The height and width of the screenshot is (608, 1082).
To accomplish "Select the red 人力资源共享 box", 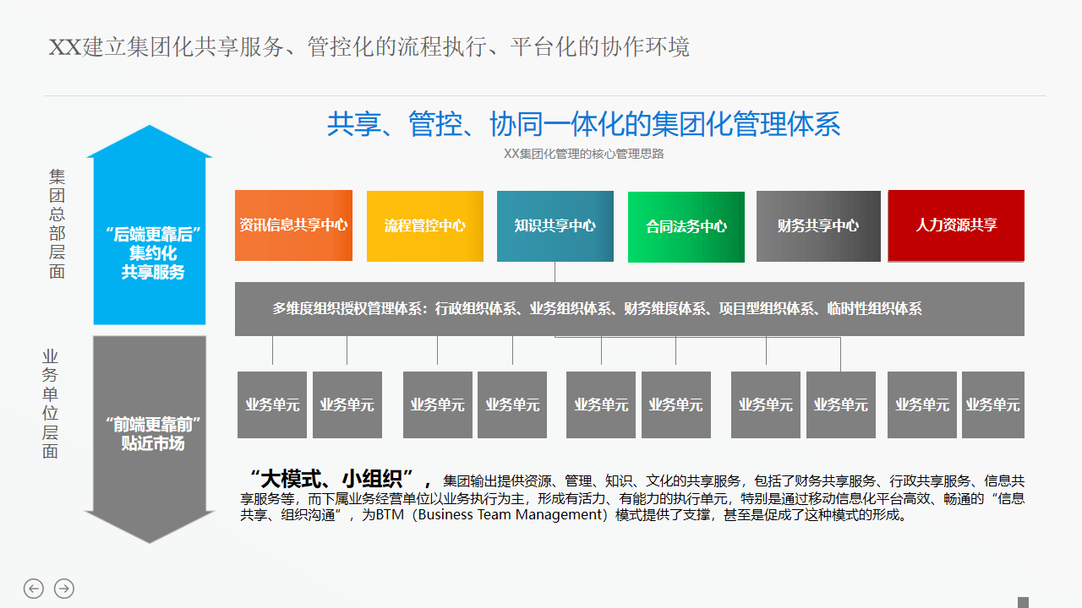I will [955, 225].
